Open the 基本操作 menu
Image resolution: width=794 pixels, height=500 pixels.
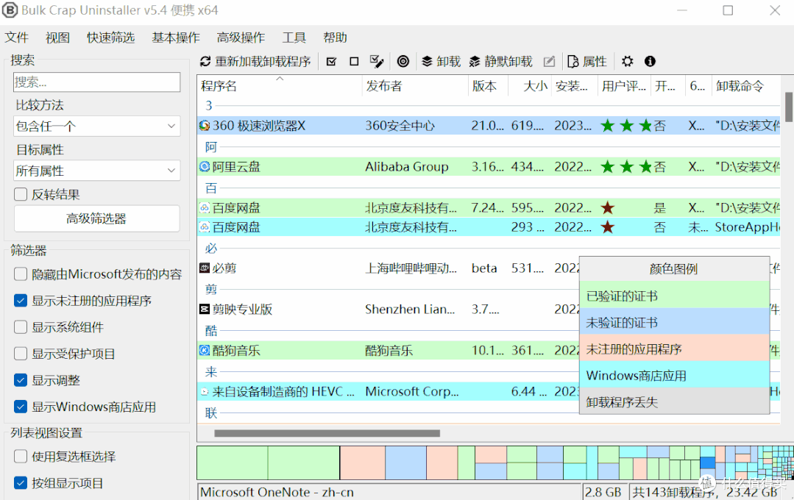176,37
